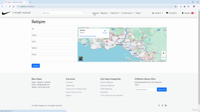Close the İletişim browser tab
Screen dimensions: 200x112
(x=27, y=2)
